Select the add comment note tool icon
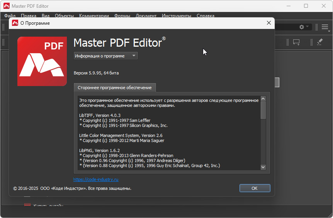 pos(296,42)
